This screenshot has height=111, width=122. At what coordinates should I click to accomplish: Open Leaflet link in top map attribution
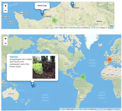pos(56,28)
